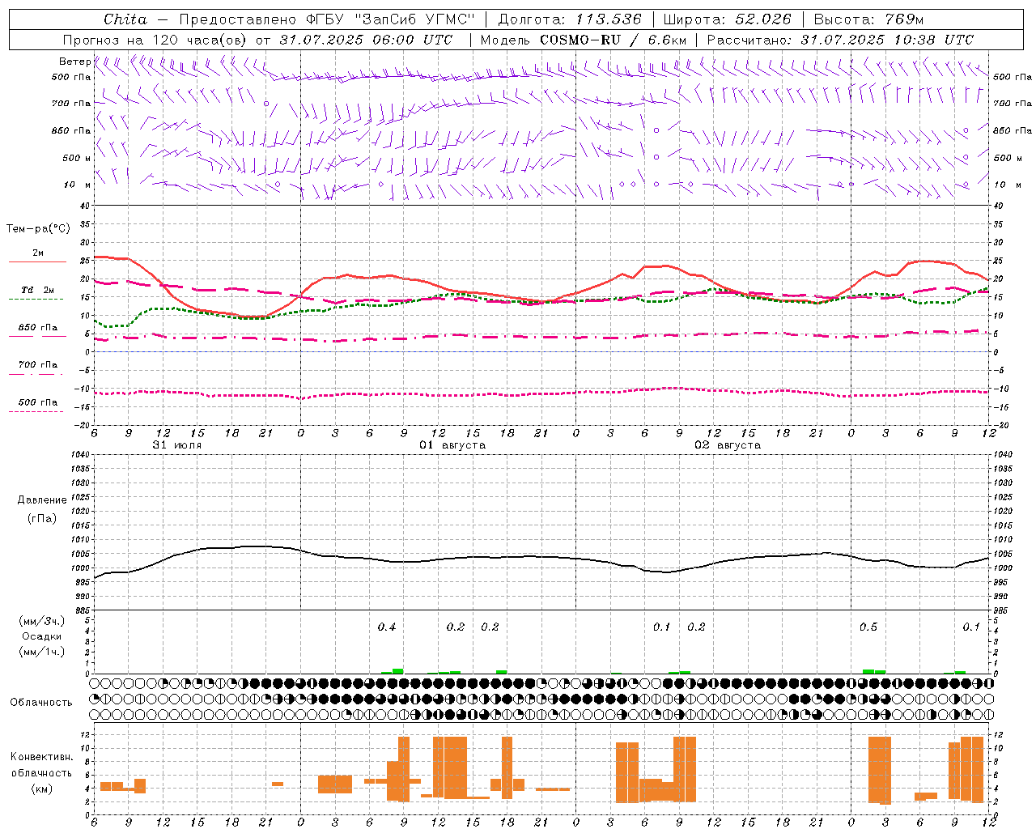Viewport: 1036px width, 829px height.
Task: Click the red solid "2м" legend line
Action: [37, 262]
